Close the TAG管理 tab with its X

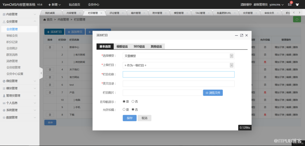208,13
